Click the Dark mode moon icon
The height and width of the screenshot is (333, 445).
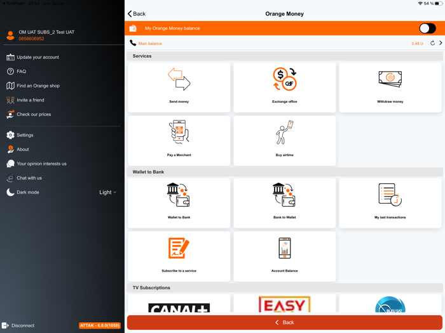click(x=11, y=192)
